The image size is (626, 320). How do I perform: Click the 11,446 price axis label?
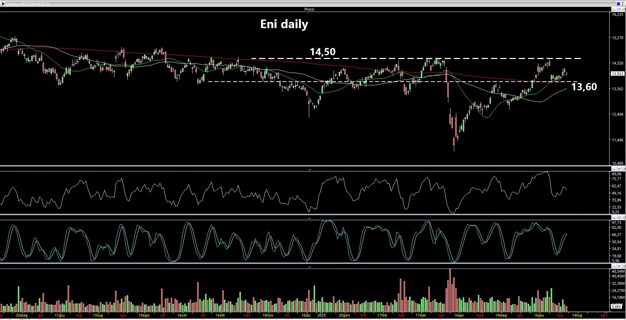[617, 140]
